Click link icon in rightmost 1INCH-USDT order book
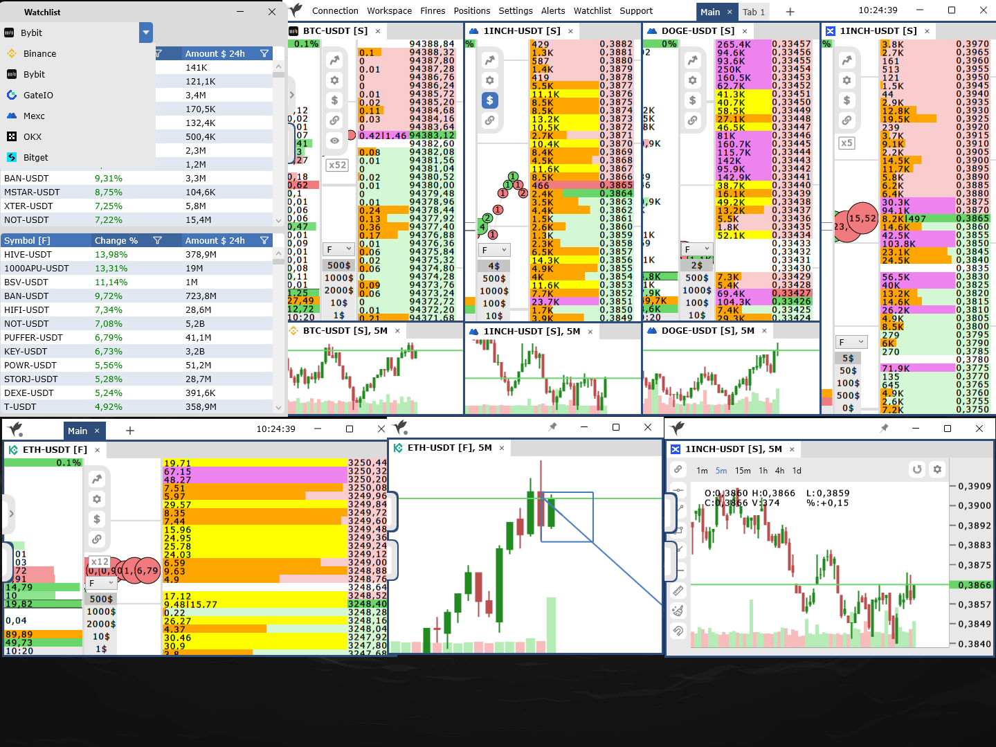The width and height of the screenshot is (996, 747). click(847, 120)
